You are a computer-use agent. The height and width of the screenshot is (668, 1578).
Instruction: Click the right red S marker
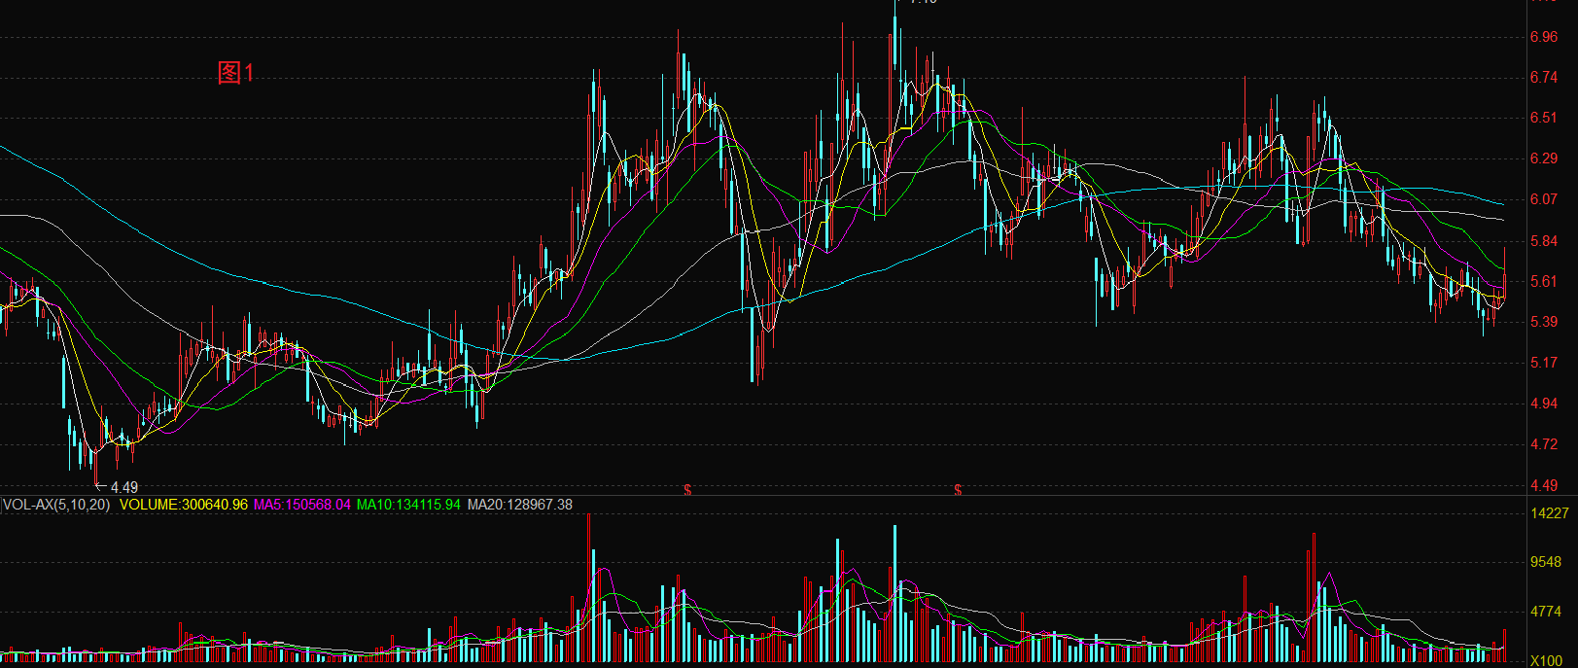[958, 489]
